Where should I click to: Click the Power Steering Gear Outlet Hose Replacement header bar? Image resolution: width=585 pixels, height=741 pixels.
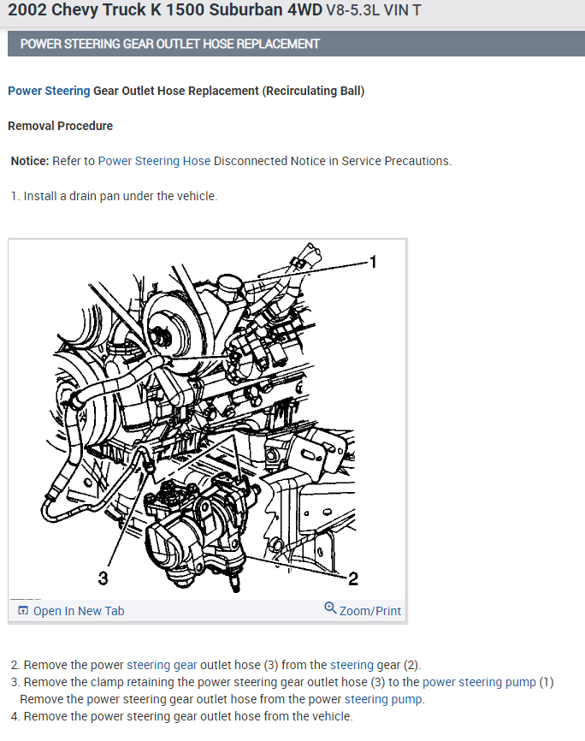(x=296, y=44)
